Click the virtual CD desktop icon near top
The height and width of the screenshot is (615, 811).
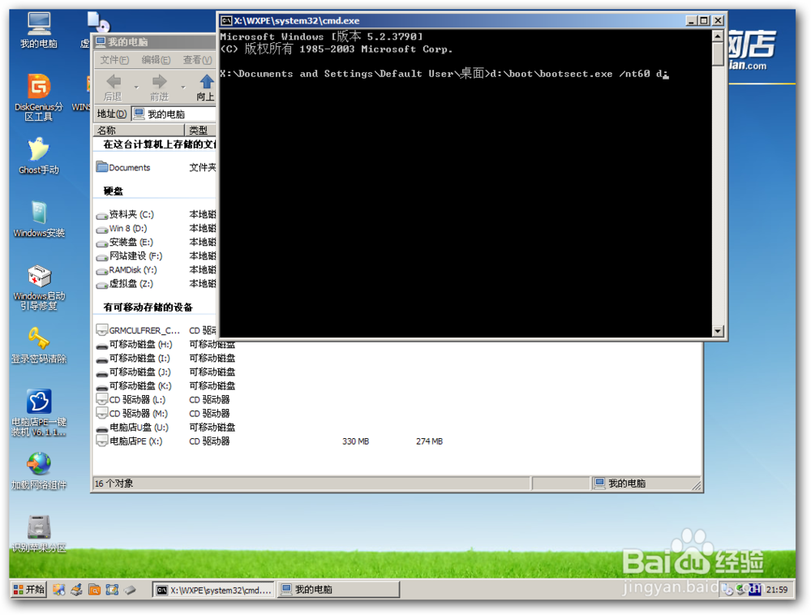tap(98, 24)
